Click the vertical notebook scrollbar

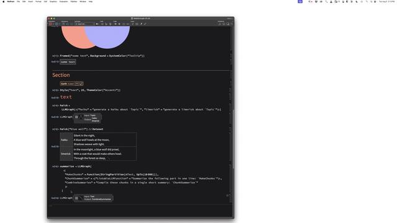tap(233, 139)
